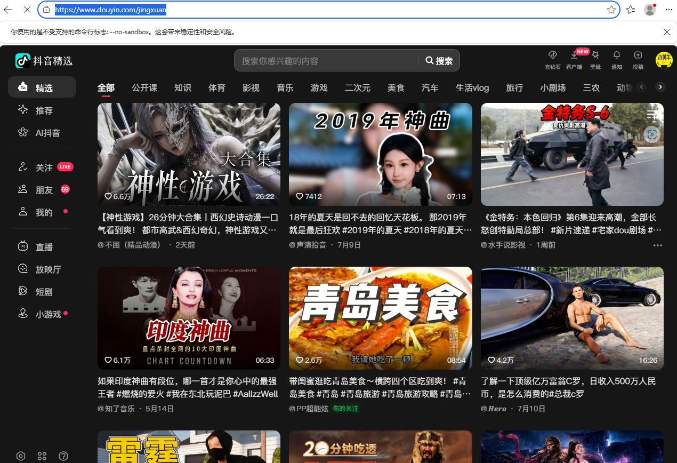
Task: Select the 影视 category tab
Action: pos(251,88)
